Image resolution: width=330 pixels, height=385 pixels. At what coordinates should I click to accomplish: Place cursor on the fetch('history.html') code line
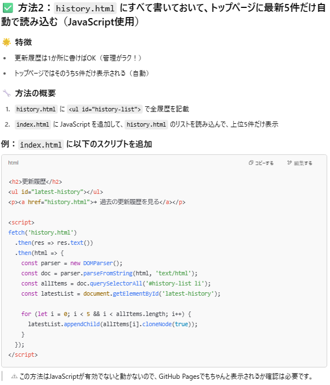42,232
